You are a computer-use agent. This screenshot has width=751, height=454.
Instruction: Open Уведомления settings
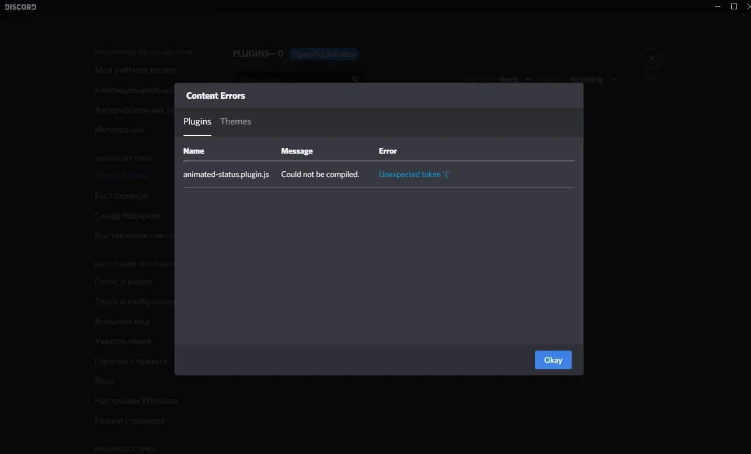(x=123, y=341)
